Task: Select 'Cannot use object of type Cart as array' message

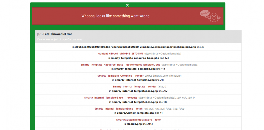Action: [x=60, y=39]
